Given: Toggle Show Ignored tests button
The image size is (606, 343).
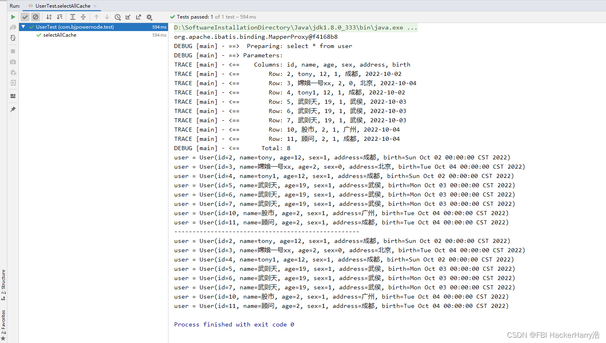Looking at the screenshot, I should pos(36,17).
